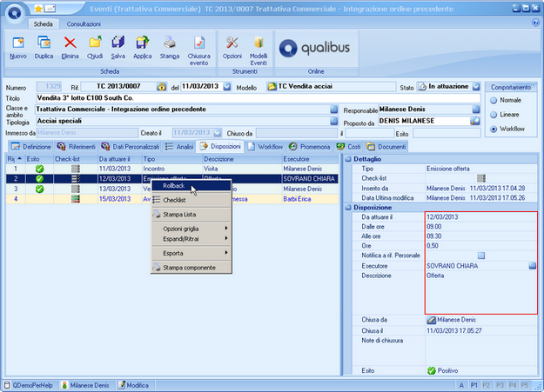544x392 pixels.
Task: Open the Opzioni tools icon
Action: pyautogui.click(x=232, y=43)
